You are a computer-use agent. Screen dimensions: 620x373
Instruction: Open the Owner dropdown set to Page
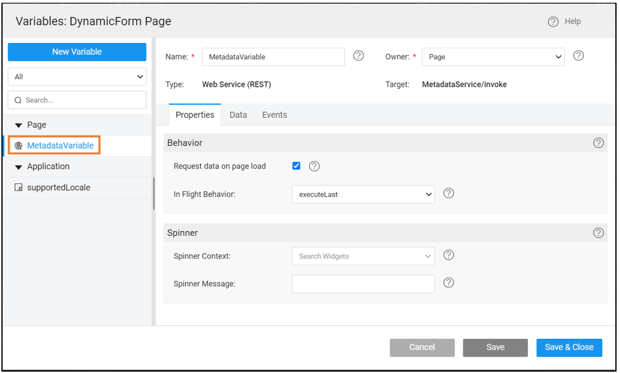coord(493,57)
